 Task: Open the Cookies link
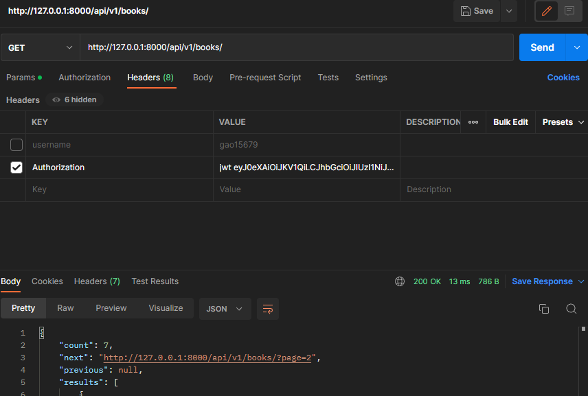[x=563, y=78]
